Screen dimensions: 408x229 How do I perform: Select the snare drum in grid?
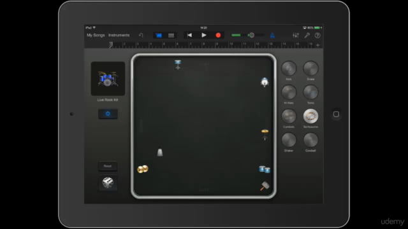click(x=178, y=65)
